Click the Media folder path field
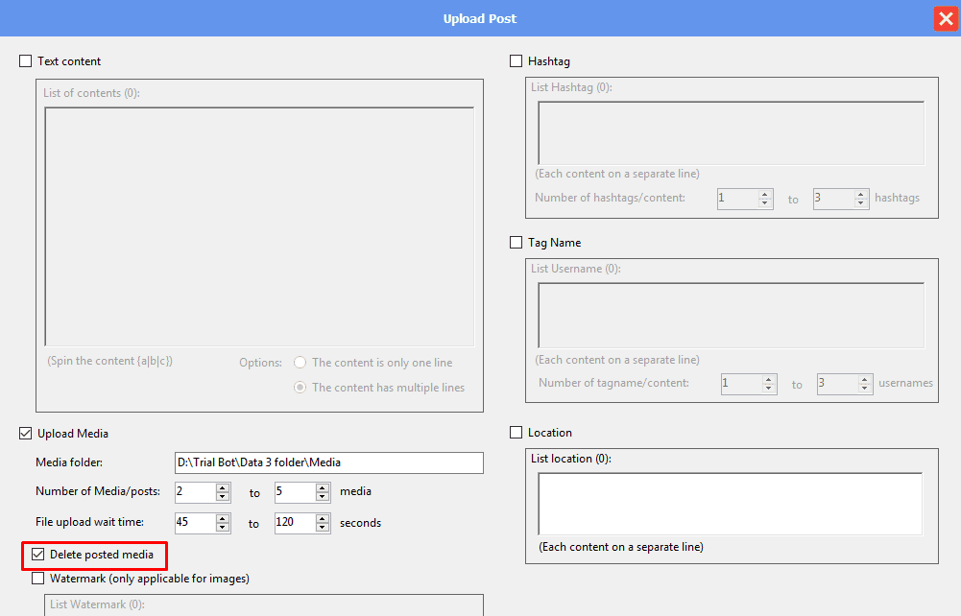 tap(328, 462)
